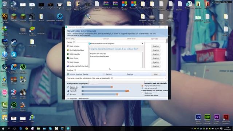The width and height of the screenshot is (233, 131).
Task: Click the Operação load bar
Action: (105, 91)
